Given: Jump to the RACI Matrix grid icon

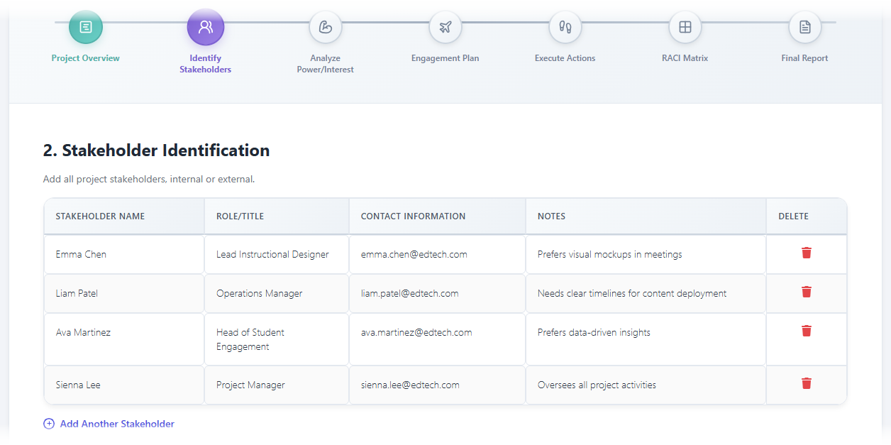Looking at the screenshot, I should point(685,28).
